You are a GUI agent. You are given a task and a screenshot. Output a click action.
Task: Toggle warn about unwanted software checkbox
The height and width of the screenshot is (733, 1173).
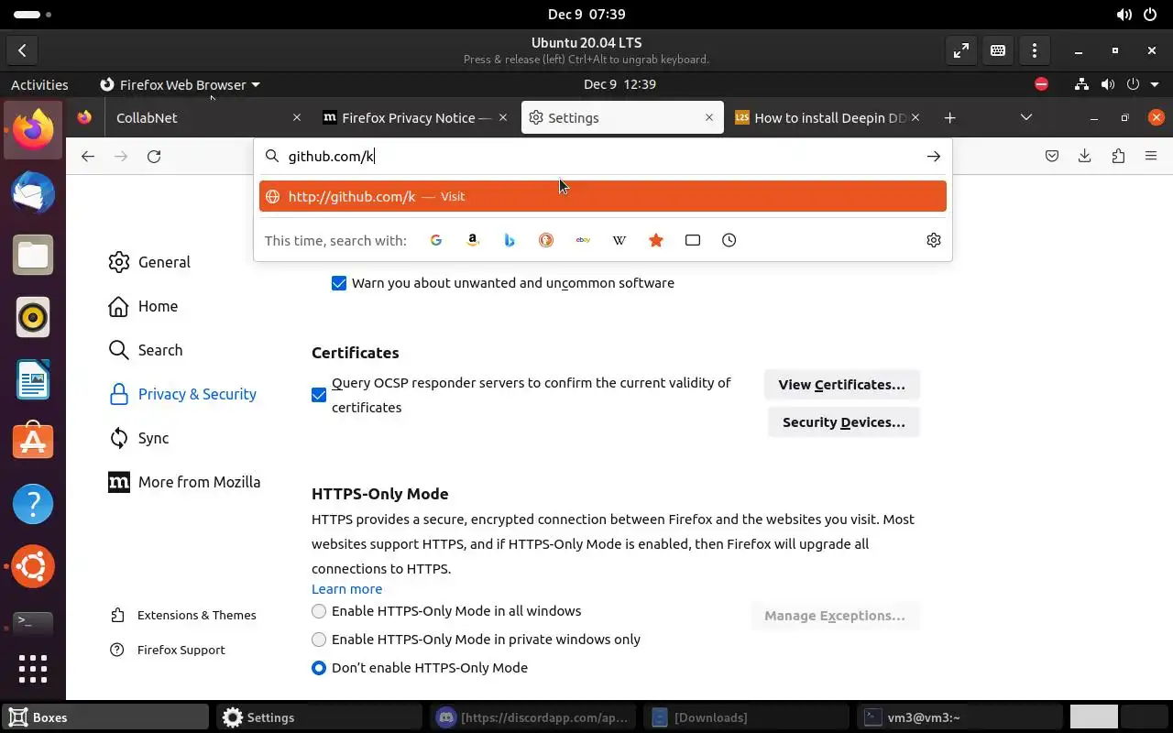pos(339,283)
